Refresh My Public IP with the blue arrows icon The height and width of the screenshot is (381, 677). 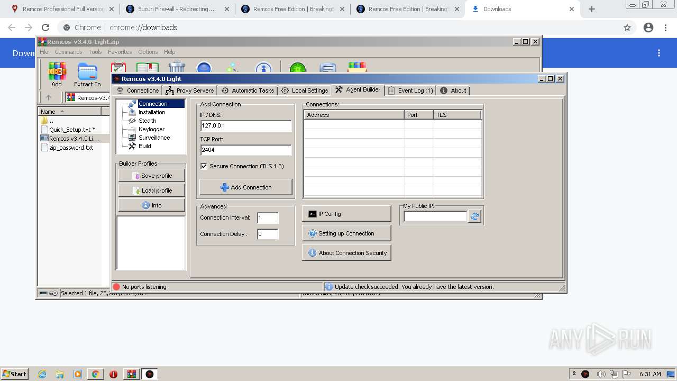click(474, 216)
